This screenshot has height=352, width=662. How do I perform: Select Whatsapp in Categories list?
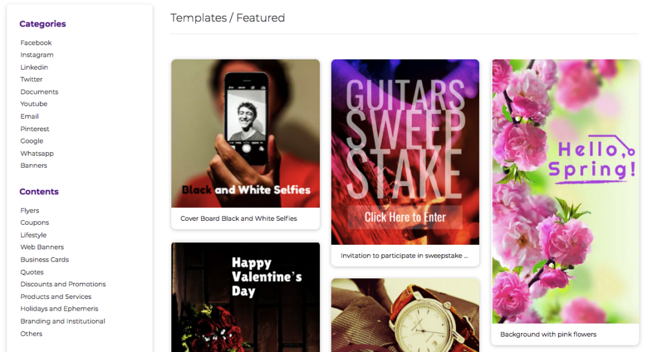coord(37,154)
